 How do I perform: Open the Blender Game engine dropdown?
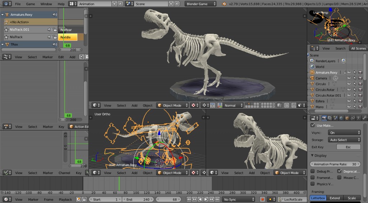[x=201, y=4]
